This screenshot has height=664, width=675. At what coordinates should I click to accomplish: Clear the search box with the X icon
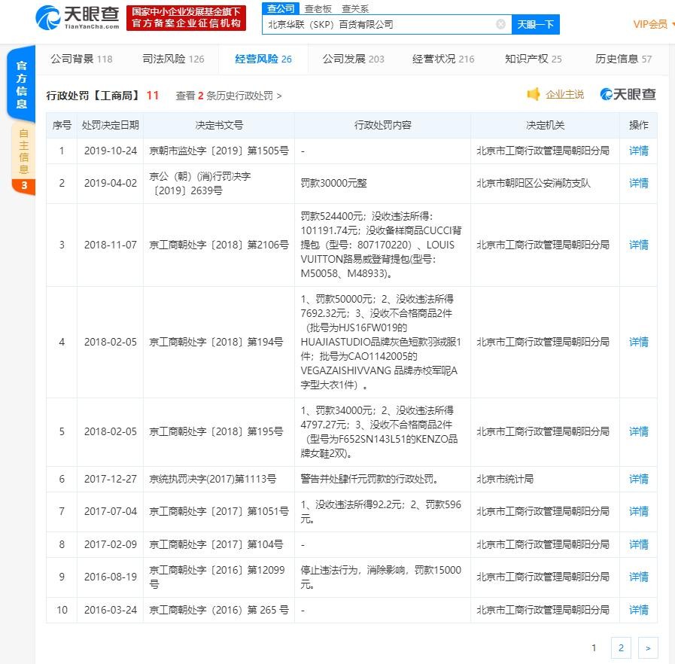(500, 24)
